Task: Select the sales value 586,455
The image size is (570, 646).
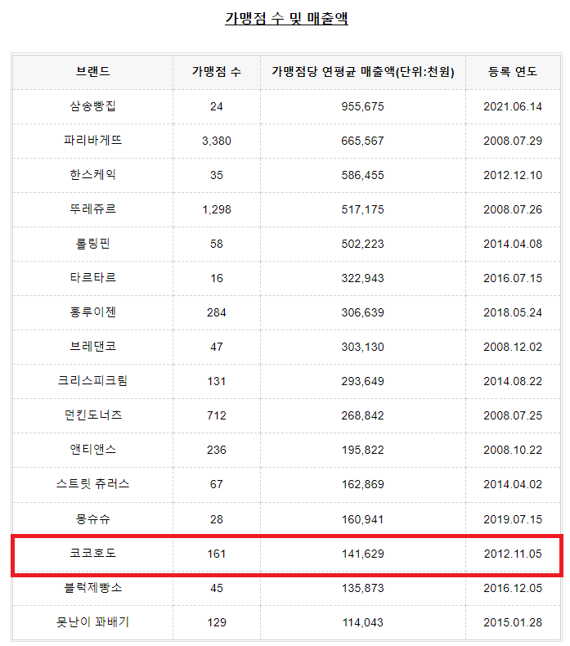Action: [362, 175]
